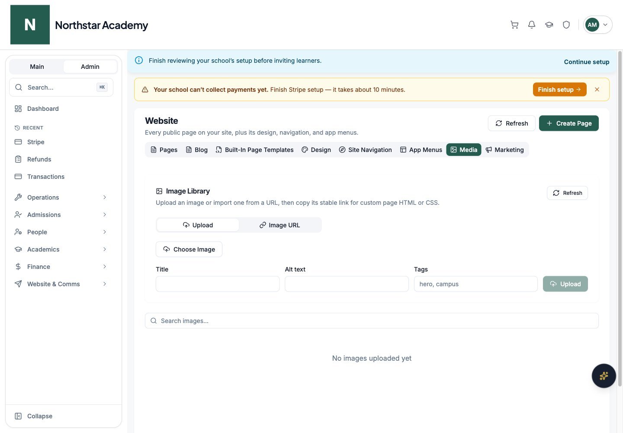
Task: Open Dashboard from the sidebar
Action: (60, 109)
